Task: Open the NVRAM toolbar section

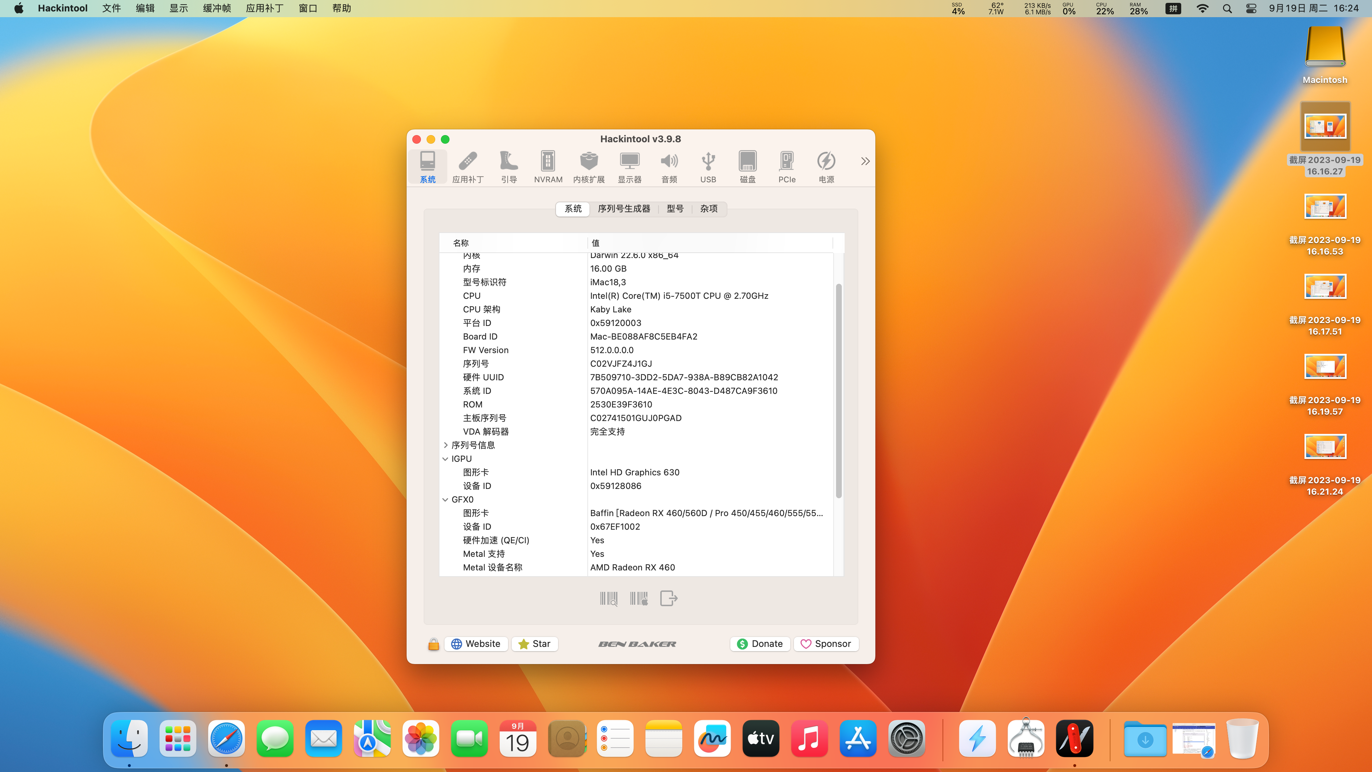Action: point(547,166)
